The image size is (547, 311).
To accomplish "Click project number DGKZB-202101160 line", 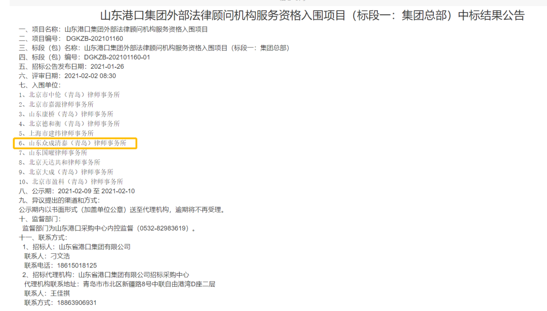I will pos(71,38).
